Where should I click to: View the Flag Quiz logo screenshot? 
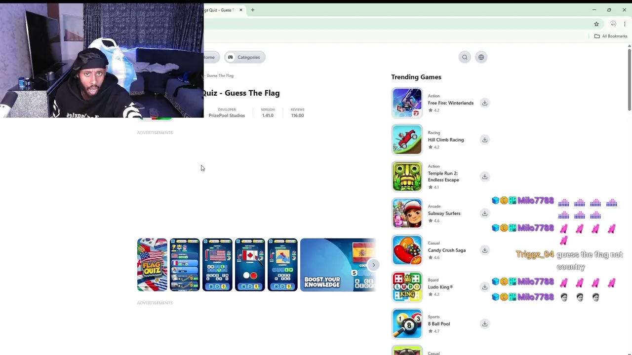(x=152, y=265)
